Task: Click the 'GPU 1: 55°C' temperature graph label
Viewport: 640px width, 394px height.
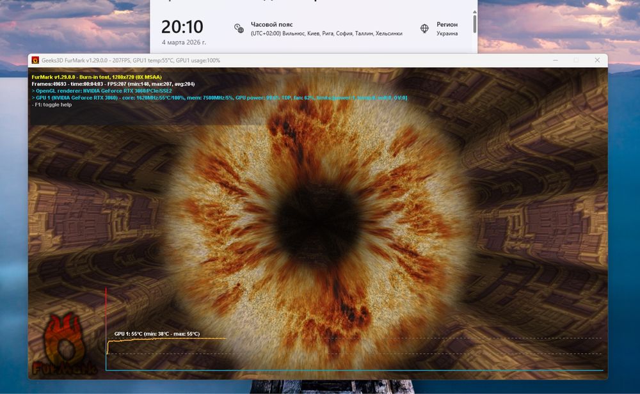Action: click(x=157, y=334)
